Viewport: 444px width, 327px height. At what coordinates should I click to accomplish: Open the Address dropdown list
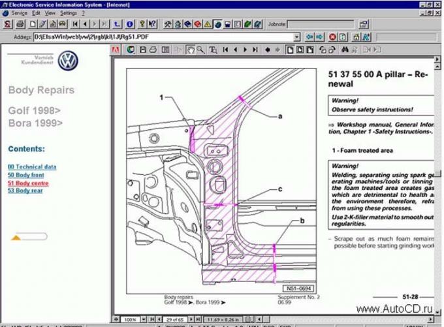point(297,37)
